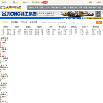Screen dimensions: 103x103
Task: Select the 分类导航 tab
Action: pos(5,22)
